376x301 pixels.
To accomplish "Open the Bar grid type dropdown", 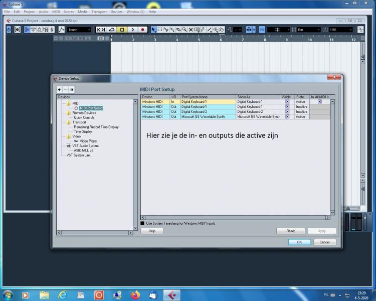I will [x=309, y=30].
